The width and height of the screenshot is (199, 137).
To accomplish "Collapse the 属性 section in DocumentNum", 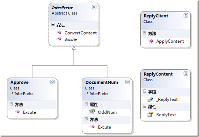I will pyautogui.click(x=86, y=104).
